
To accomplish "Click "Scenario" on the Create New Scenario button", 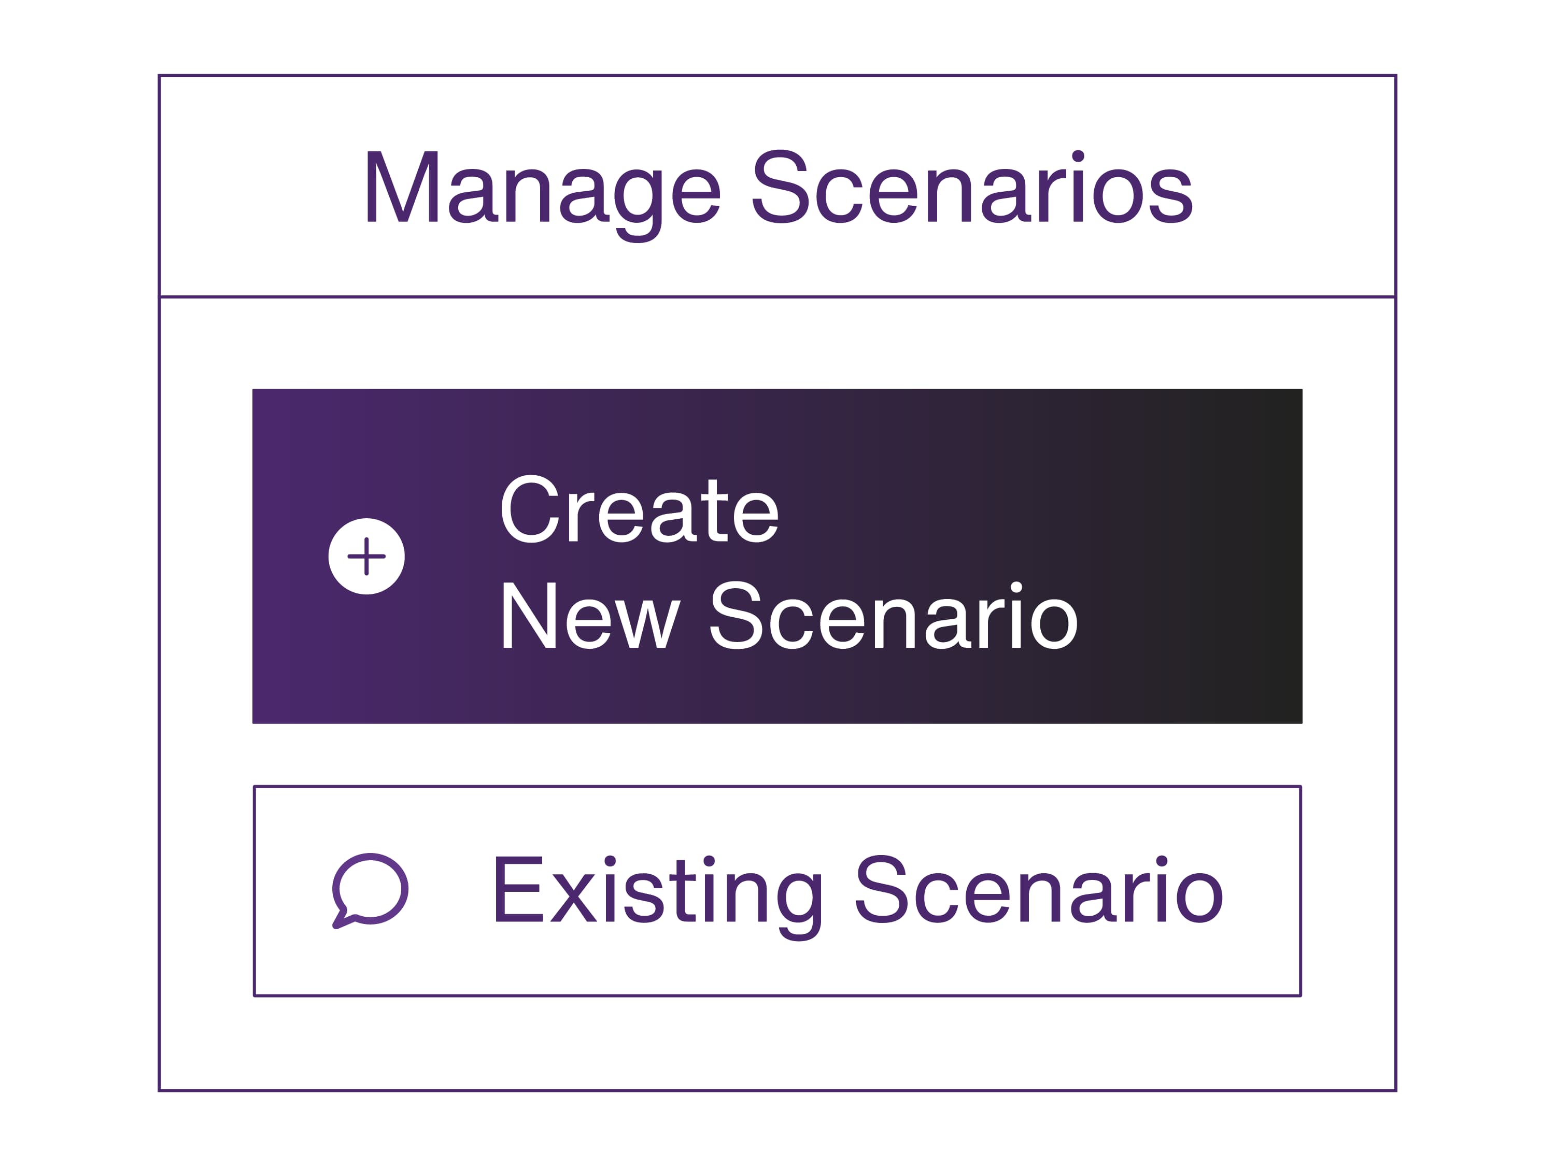I will pos(893,616).
